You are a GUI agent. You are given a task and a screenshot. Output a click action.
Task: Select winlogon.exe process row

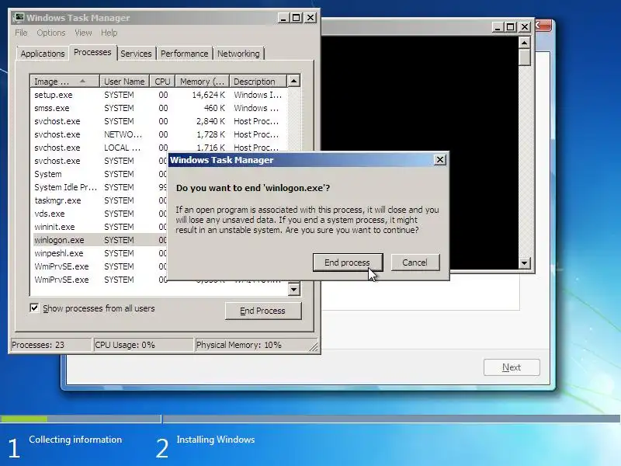(99, 240)
